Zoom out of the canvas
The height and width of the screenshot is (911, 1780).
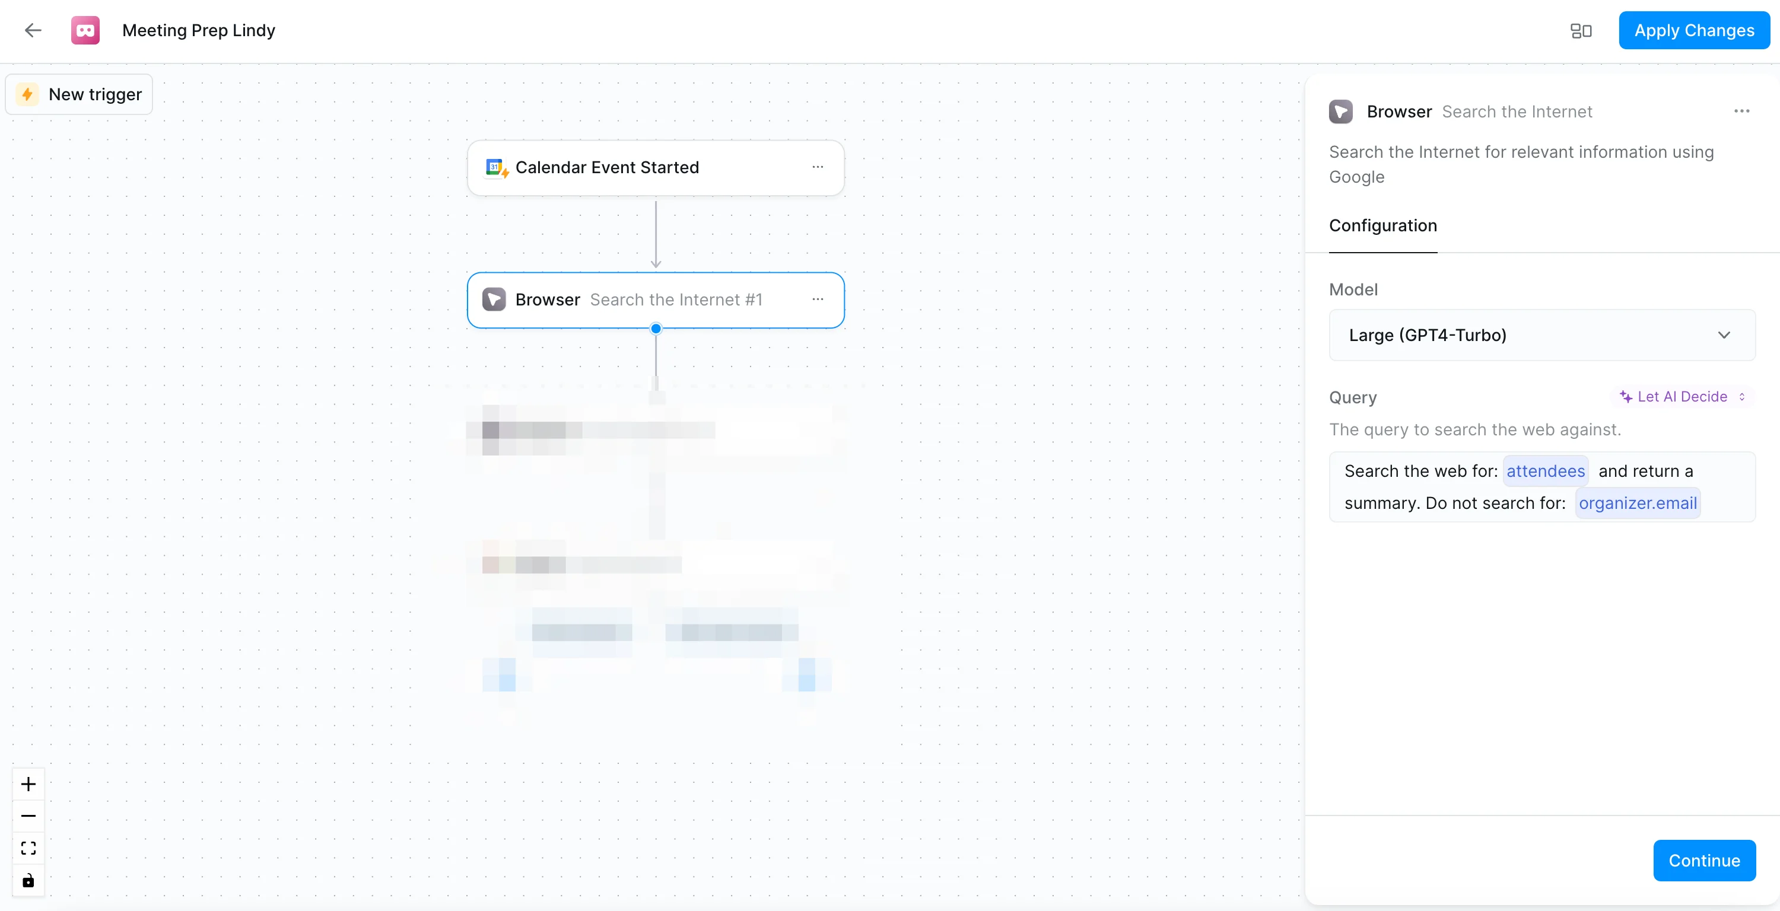28,816
